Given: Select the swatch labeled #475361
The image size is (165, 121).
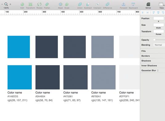Looking at the screenshot, I should [x=76, y=77].
